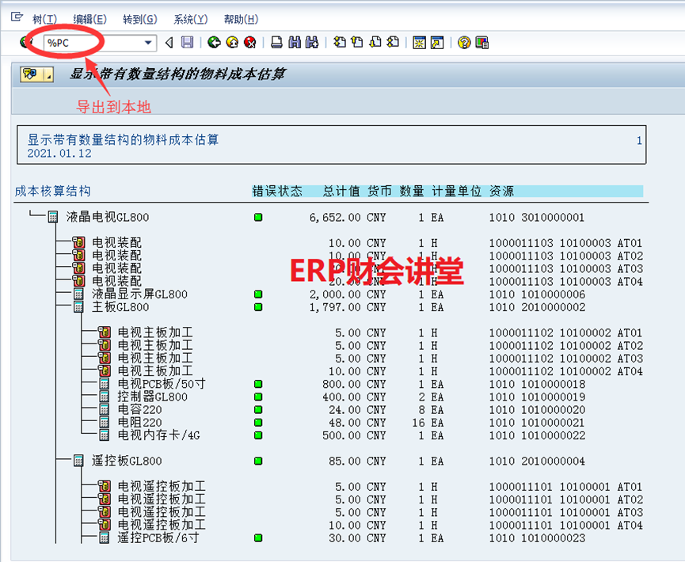Viewport: 685px width, 562px height.
Task: Click the green Back arrow icon
Action: 213,43
